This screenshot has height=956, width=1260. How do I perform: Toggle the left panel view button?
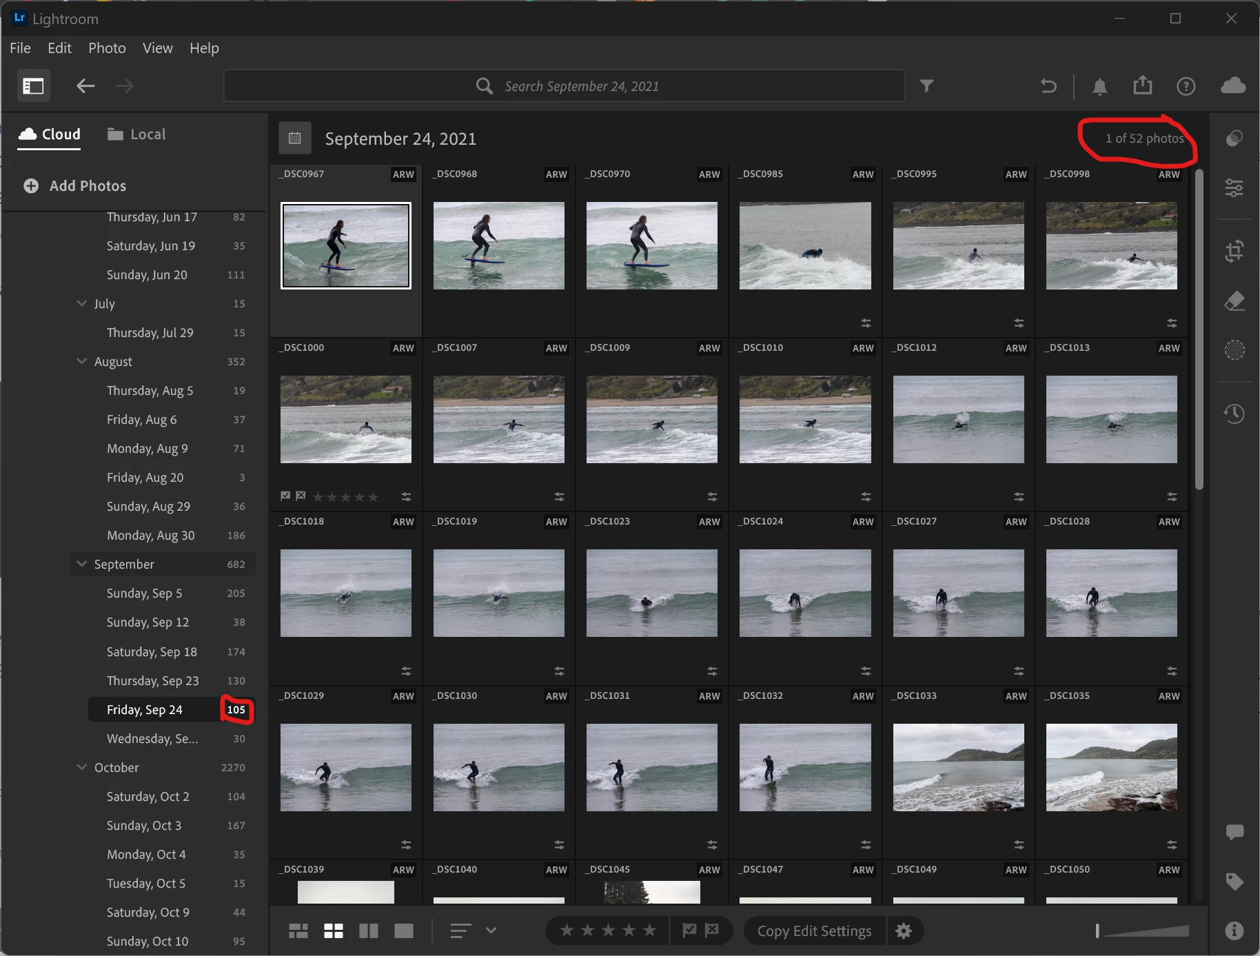[33, 86]
